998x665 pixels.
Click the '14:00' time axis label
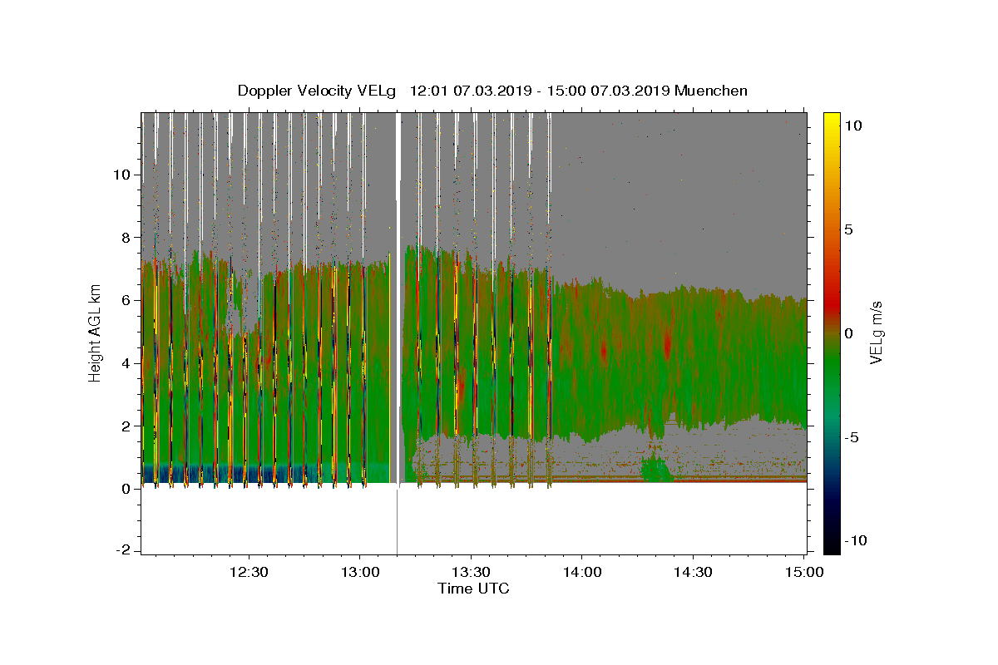click(581, 572)
